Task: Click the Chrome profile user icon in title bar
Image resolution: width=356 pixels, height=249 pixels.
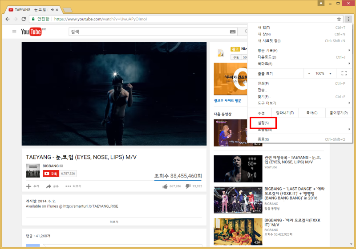Action: 321,3
